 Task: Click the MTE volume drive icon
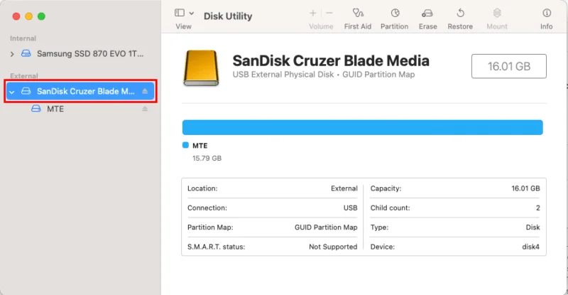pyautogui.click(x=36, y=109)
